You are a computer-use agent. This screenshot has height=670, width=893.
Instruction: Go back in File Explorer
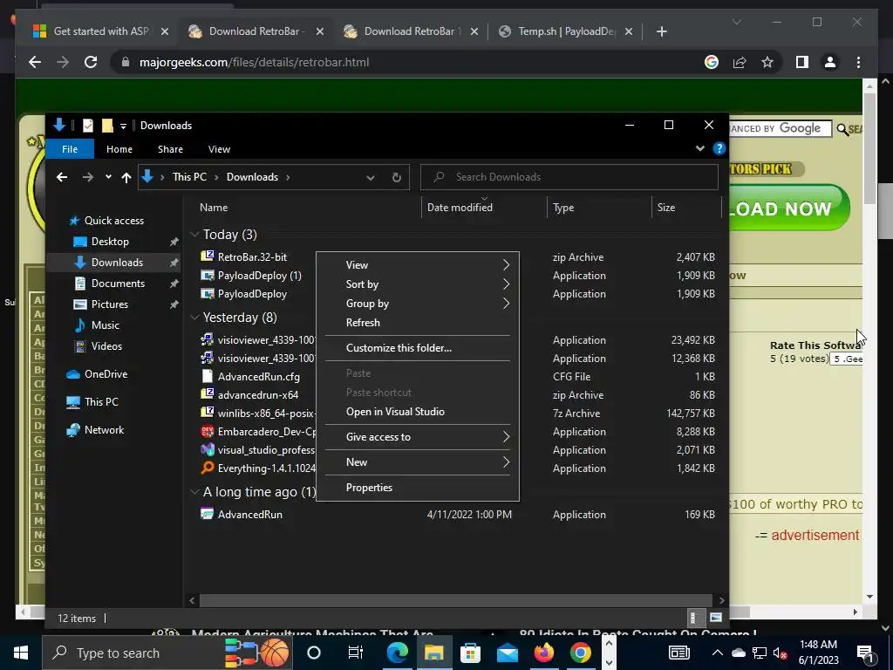tap(62, 177)
